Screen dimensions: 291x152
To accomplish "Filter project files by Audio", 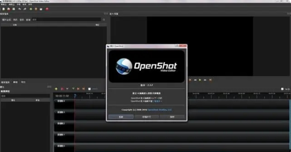I will coord(22,20).
